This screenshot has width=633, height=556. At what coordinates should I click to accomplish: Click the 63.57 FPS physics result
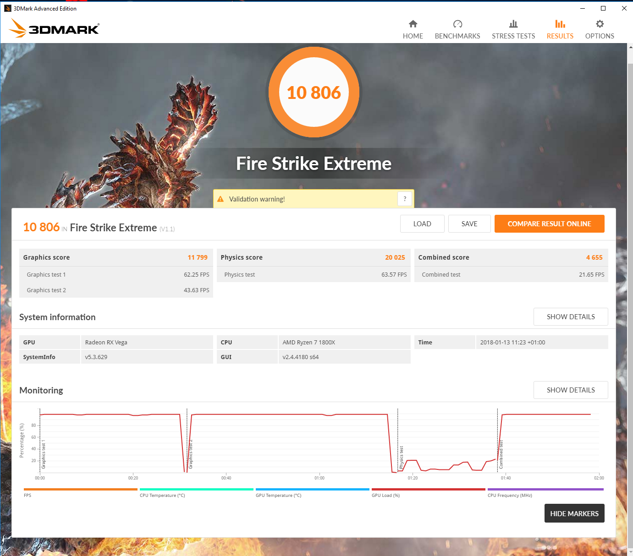pos(394,275)
